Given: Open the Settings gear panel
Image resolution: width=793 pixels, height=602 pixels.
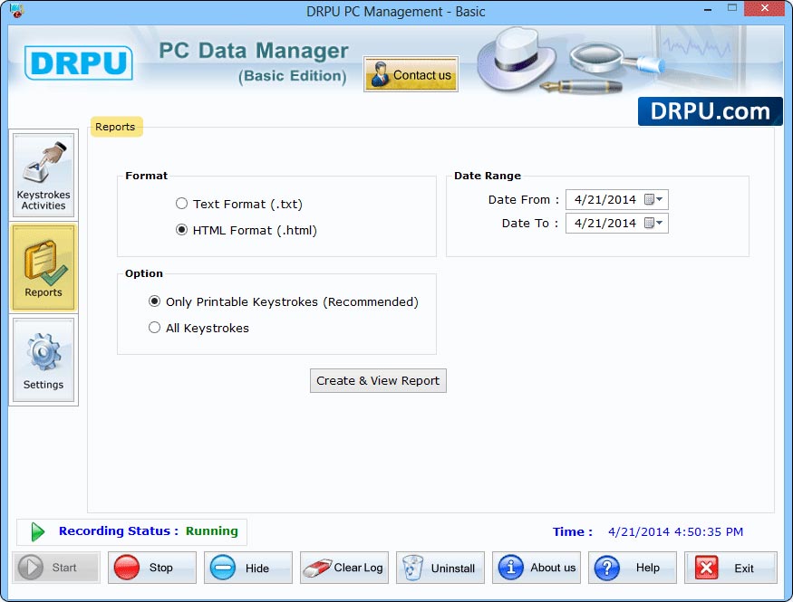Looking at the screenshot, I should pyautogui.click(x=44, y=360).
